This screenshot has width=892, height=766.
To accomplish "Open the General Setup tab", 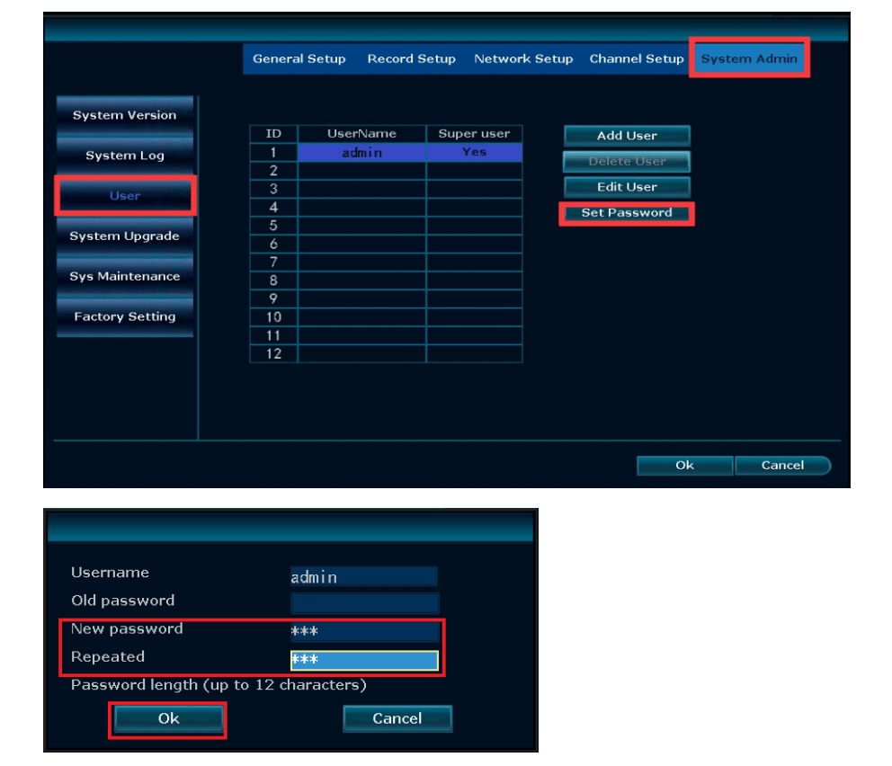I will click(299, 59).
